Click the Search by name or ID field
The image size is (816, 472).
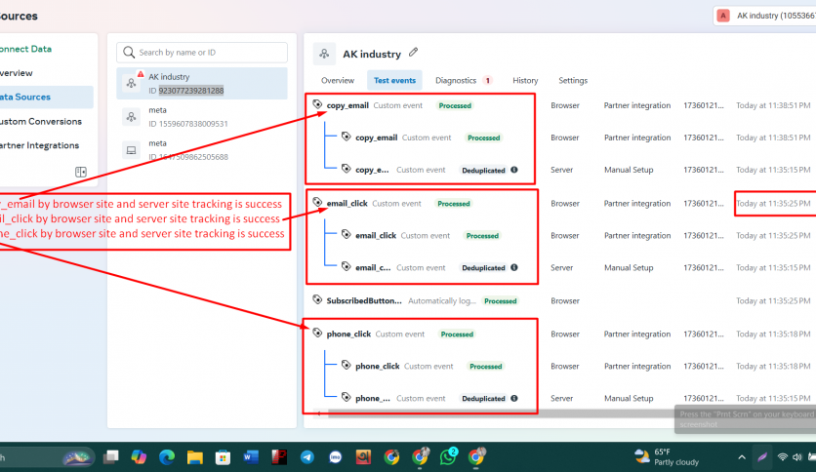(x=202, y=53)
